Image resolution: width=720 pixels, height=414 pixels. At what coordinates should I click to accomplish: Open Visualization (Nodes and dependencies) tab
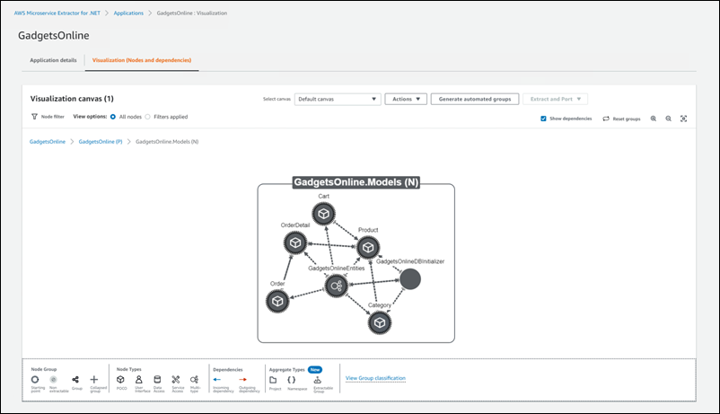(x=142, y=60)
